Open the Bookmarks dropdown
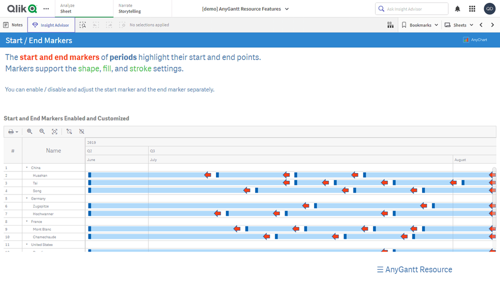The height and width of the screenshot is (281, 500). tap(420, 25)
